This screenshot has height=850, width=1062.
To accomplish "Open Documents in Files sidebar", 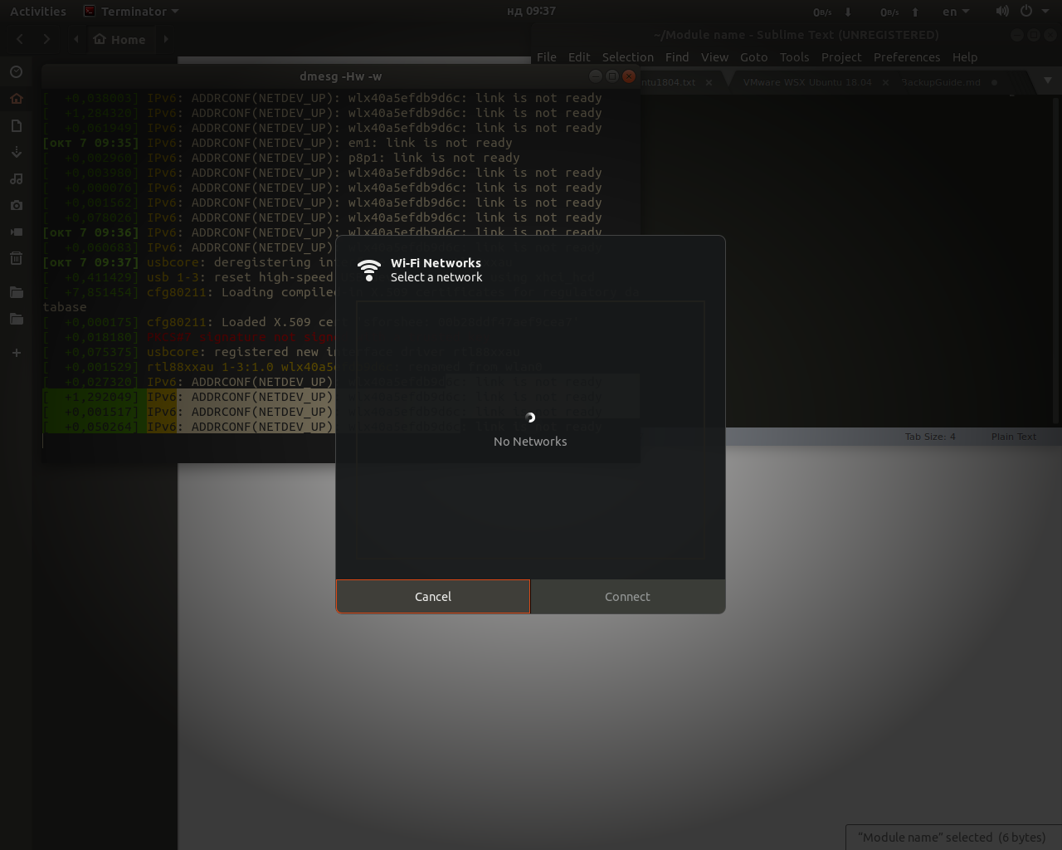I will pos(16,125).
